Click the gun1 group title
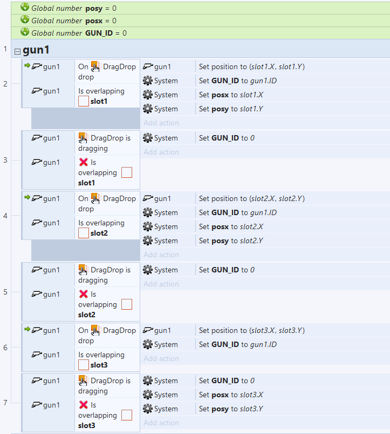 tap(36, 50)
